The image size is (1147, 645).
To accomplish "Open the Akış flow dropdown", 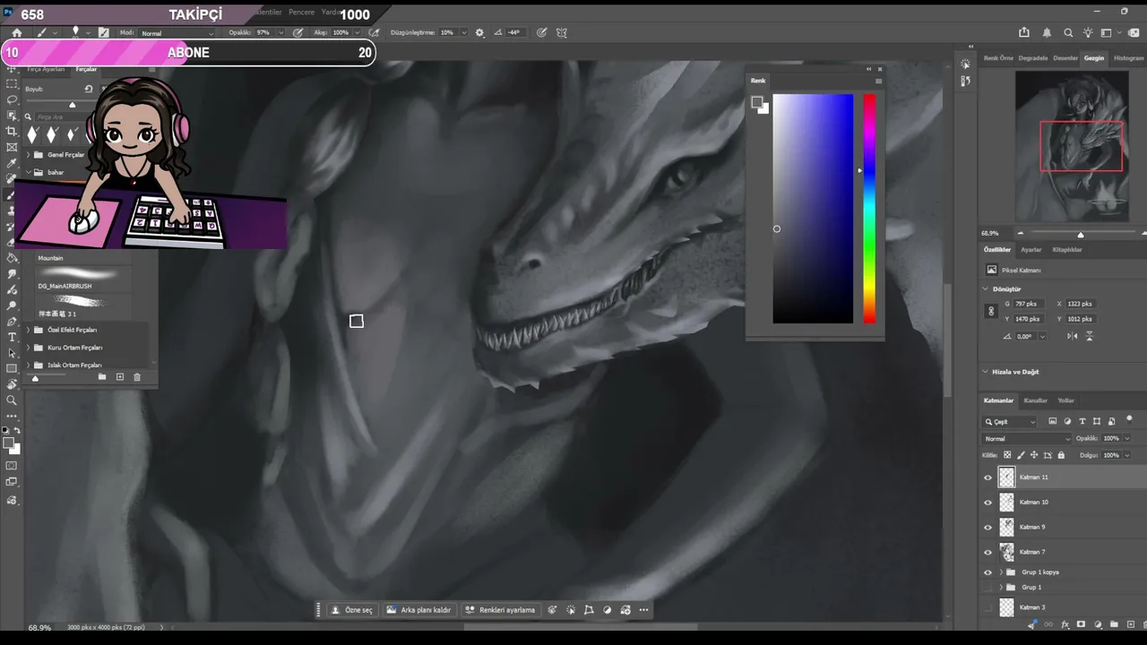I will 358,32.
